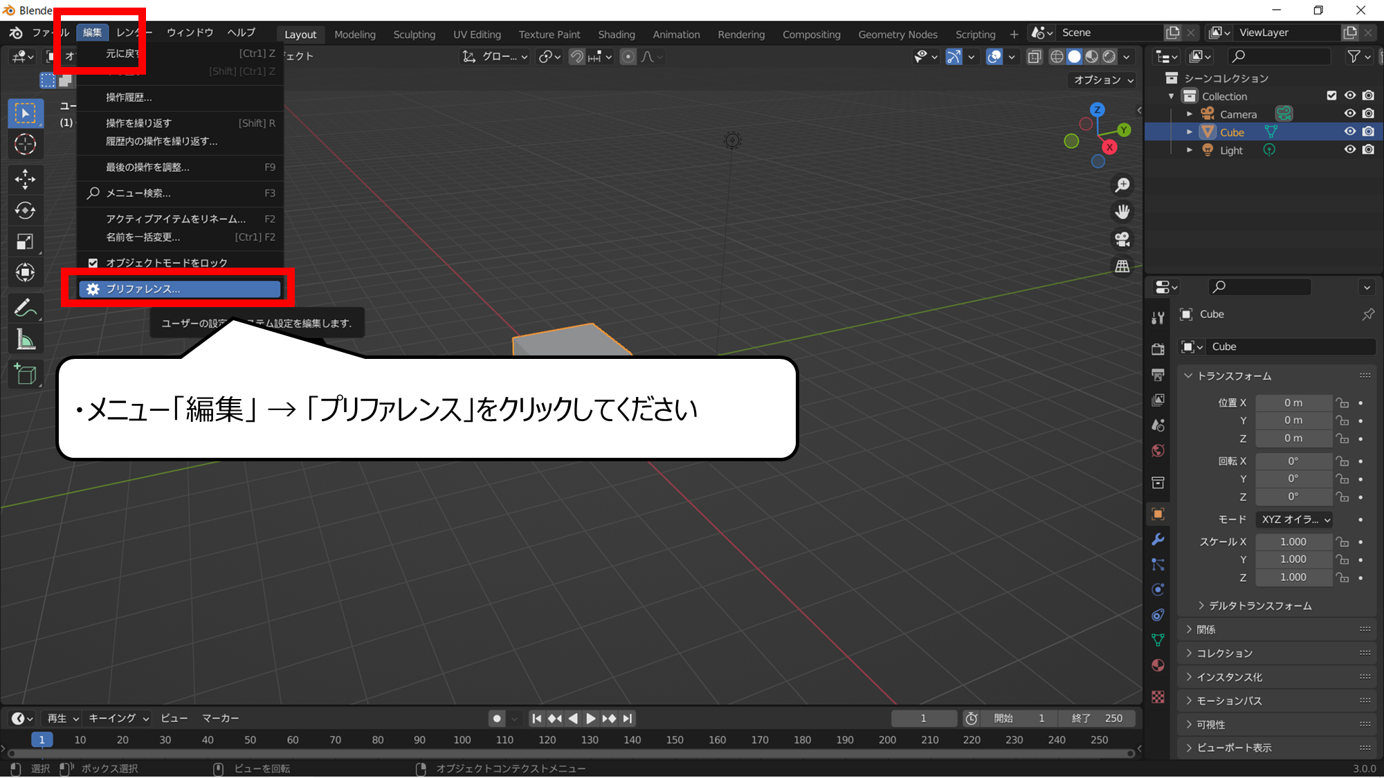Open the Scene properties tab
Screen dimensions: 1384x778
(x=1158, y=425)
